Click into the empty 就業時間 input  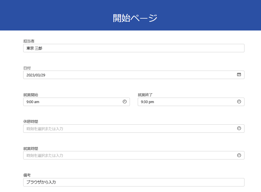128,155
